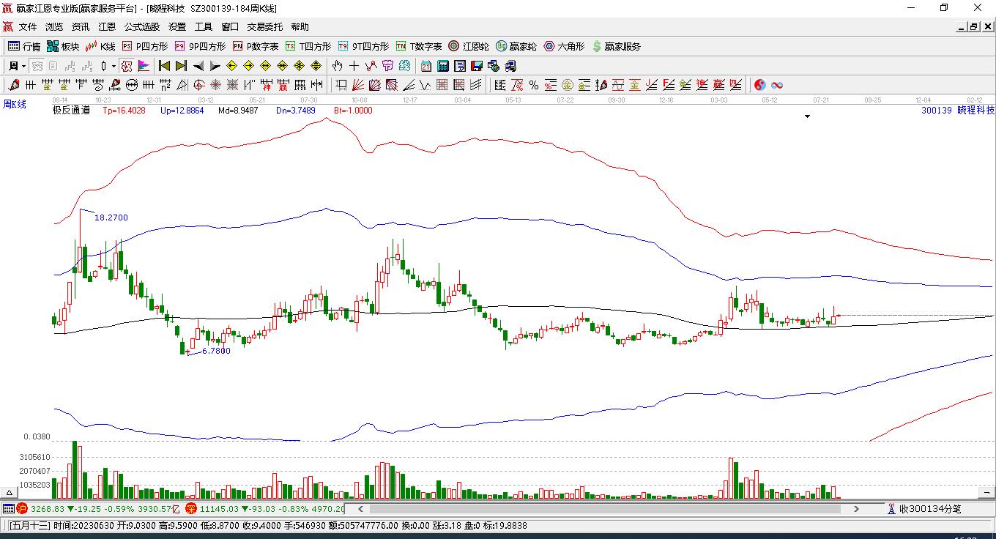Open the 行情 quotes view
This screenshot has height=539, width=996.
(24, 46)
